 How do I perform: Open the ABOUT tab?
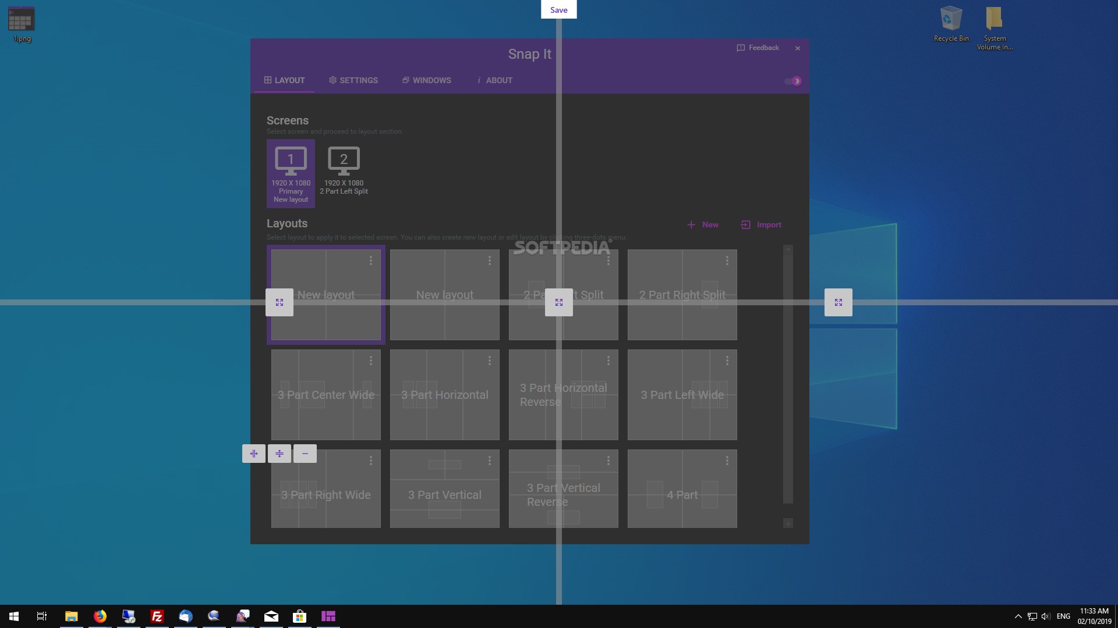pos(495,80)
